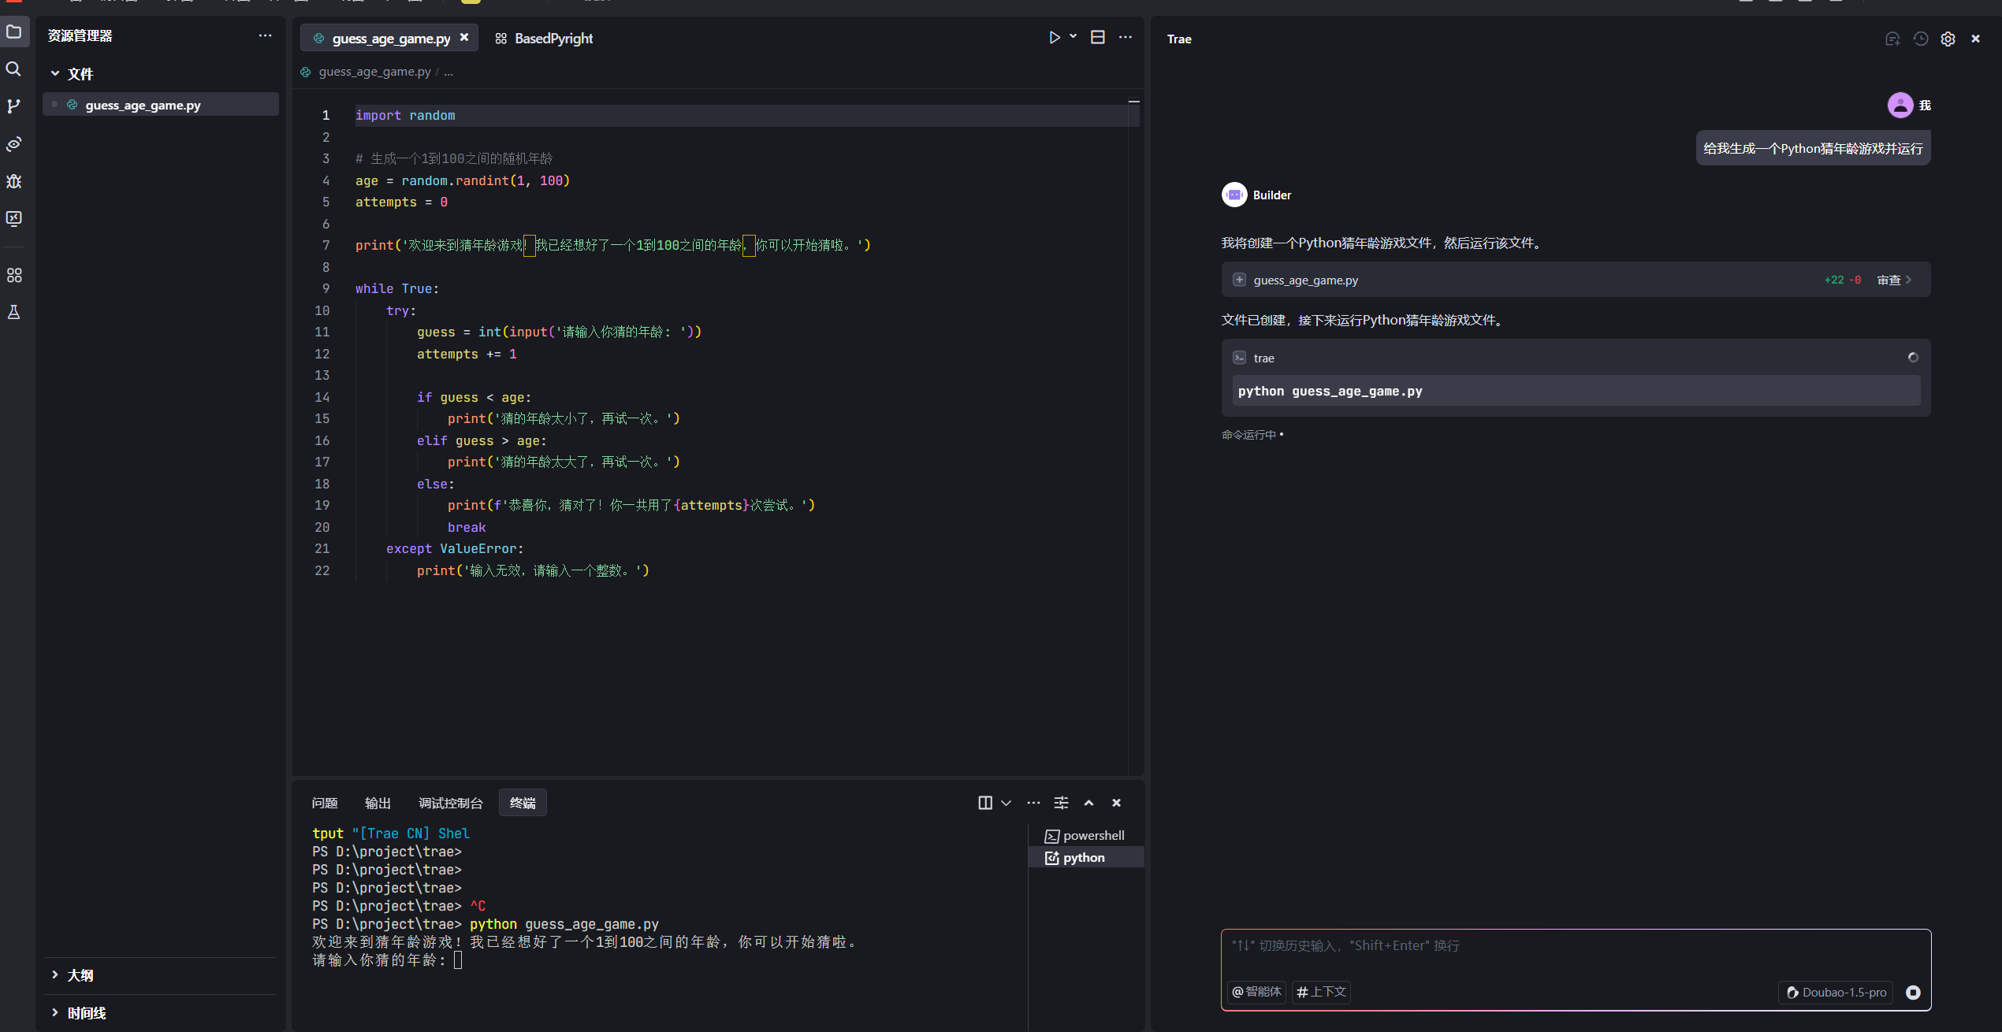Click the Run Python file play icon
This screenshot has height=1032, width=2002.
coord(1054,37)
